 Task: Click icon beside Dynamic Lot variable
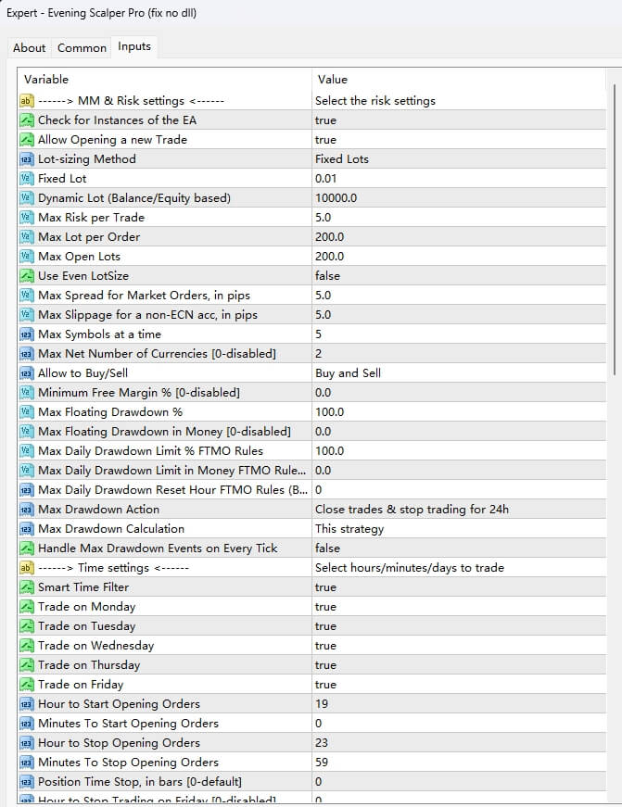pos(26,198)
